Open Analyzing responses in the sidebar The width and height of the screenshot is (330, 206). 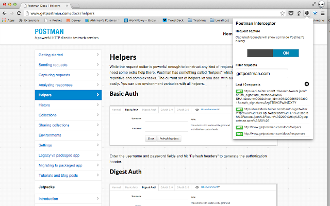(x=68, y=85)
